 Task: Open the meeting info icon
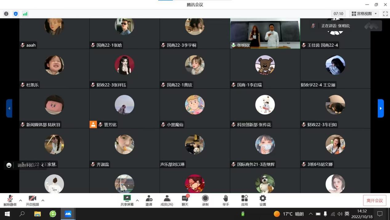6,14
